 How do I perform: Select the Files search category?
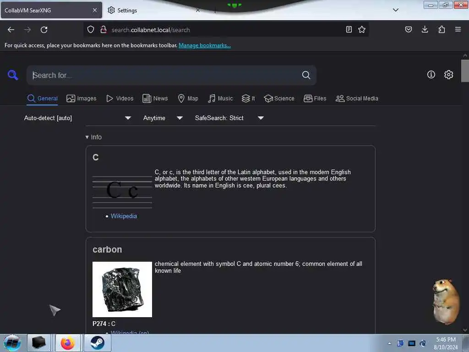[x=315, y=99]
